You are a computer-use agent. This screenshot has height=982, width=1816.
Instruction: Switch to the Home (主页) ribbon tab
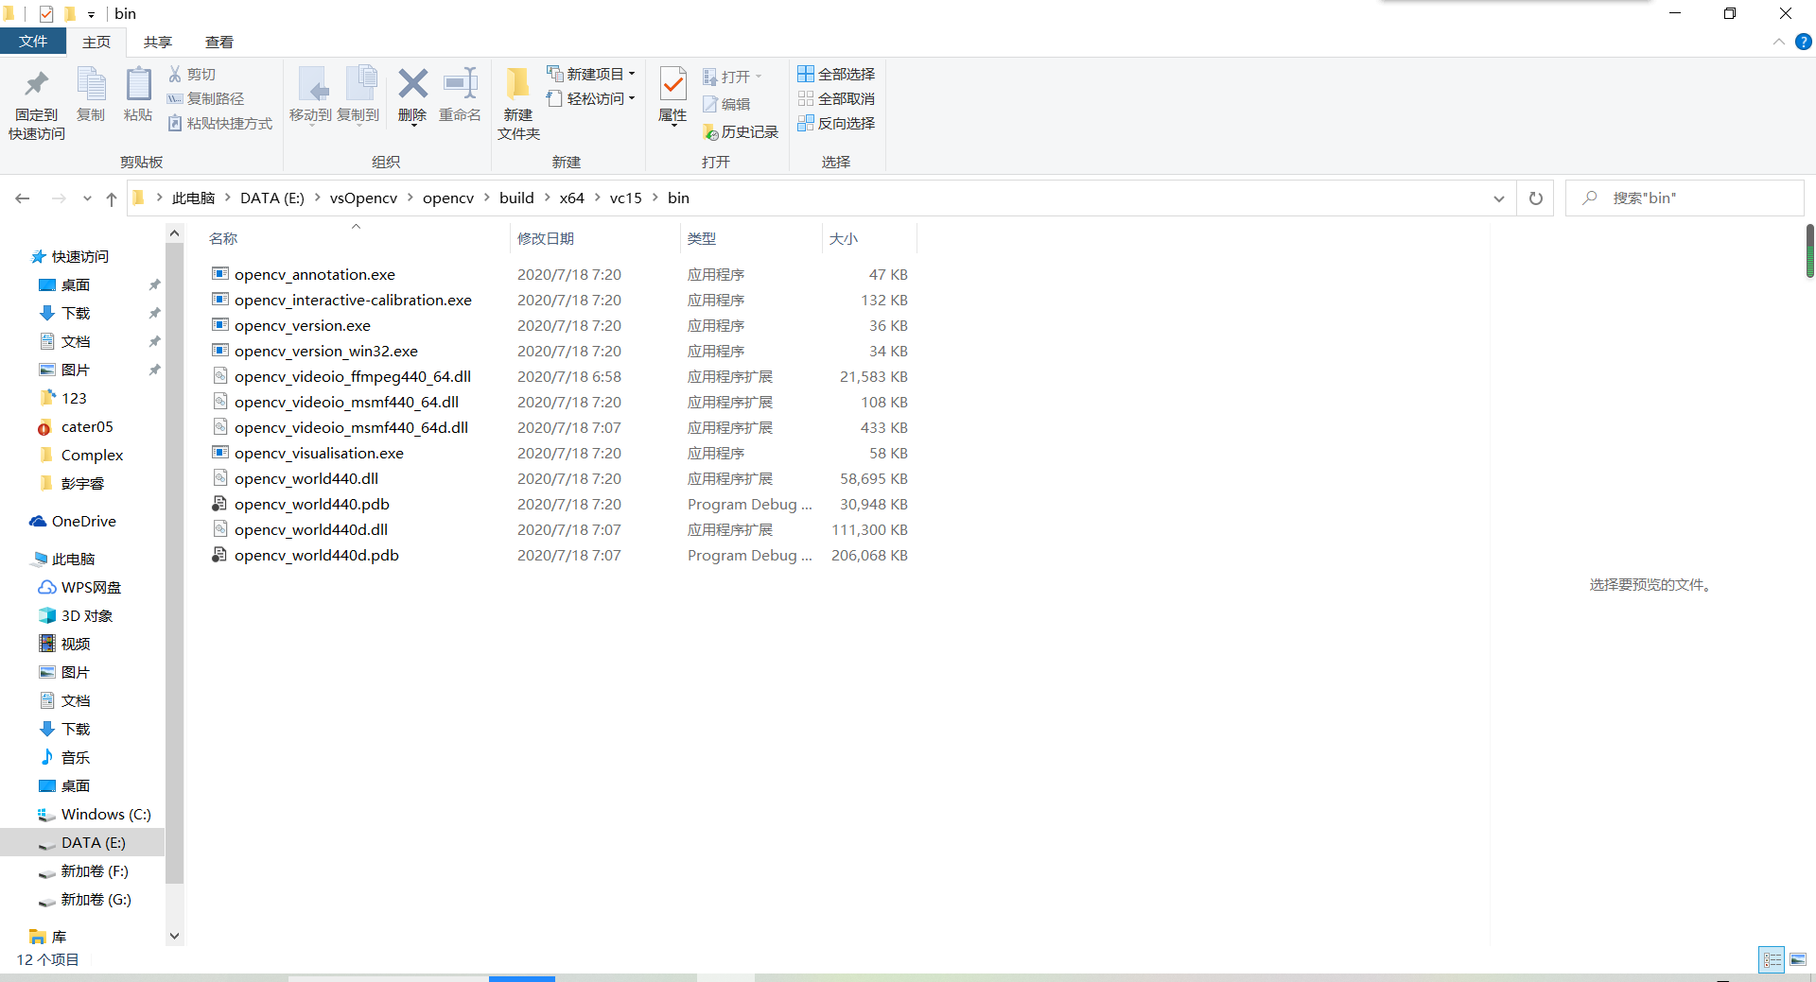point(96,42)
